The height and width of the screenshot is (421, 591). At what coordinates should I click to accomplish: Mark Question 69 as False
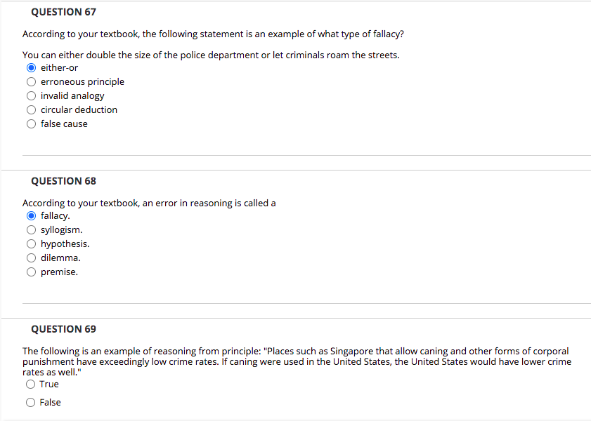tap(31, 403)
